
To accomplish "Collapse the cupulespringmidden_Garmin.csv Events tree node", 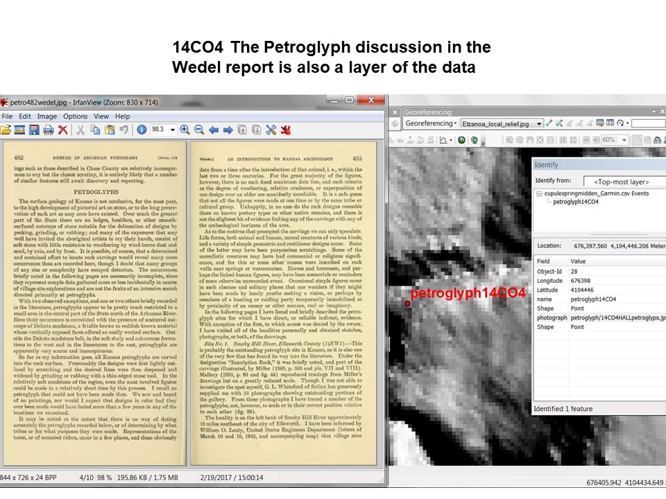I will coord(540,193).
